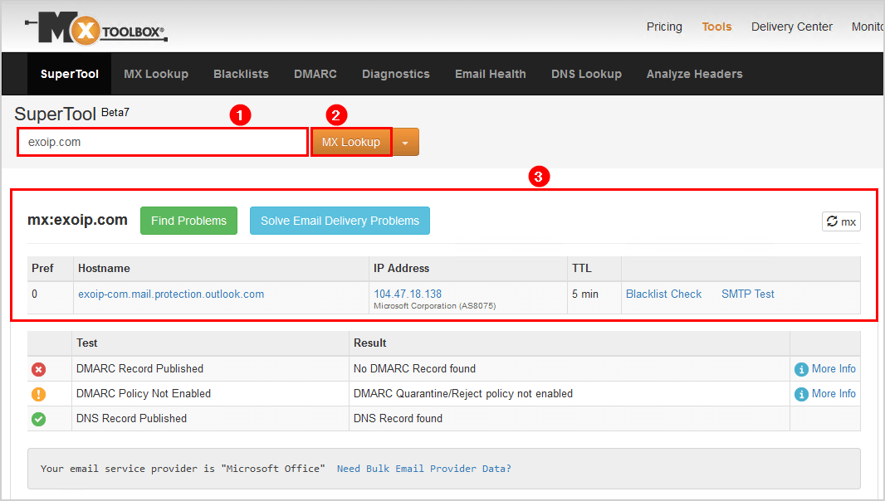Viewport: 885px width, 501px height.
Task: Click Solve Email Delivery Problems button
Action: (340, 221)
